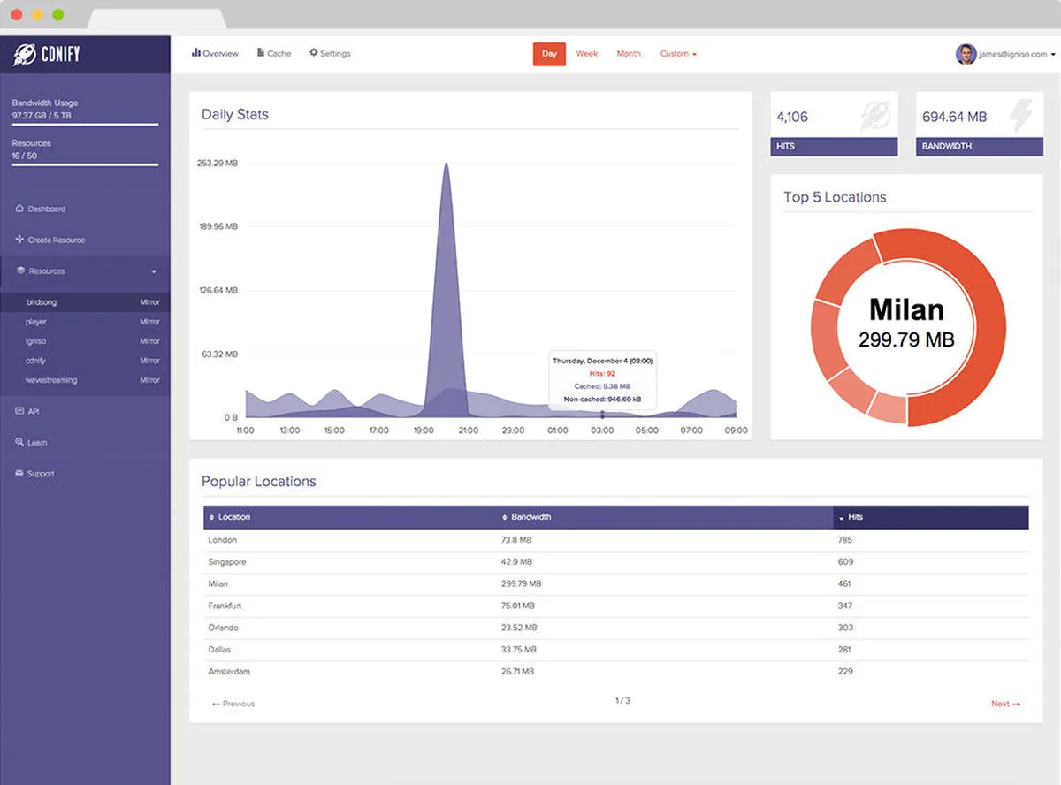The height and width of the screenshot is (785, 1061).
Task: Select the birdsong resource
Action: (x=85, y=302)
